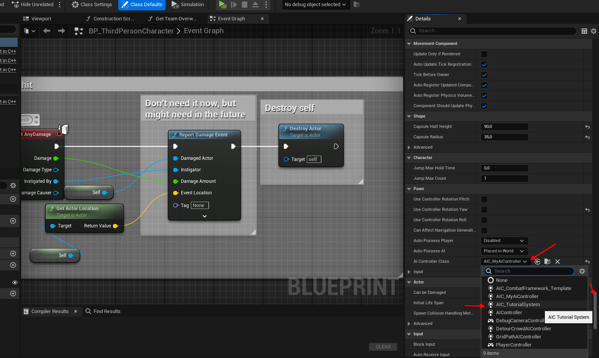Clear the AI Controller Class value with X icon

[x=558, y=262]
